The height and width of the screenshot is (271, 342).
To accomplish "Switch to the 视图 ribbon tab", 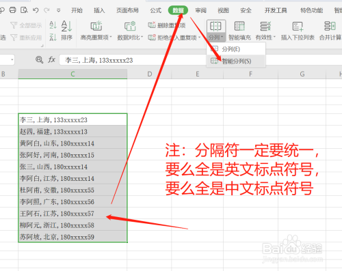I will [223, 10].
